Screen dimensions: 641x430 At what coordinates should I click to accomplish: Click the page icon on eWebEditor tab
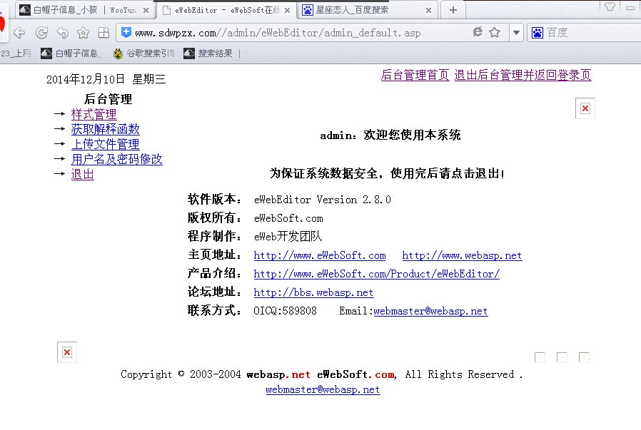pyautogui.click(x=166, y=10)
